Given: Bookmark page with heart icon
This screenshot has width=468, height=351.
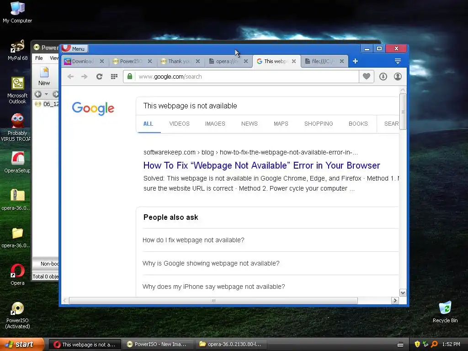Looking at the screenshot, I should [367, 77].
